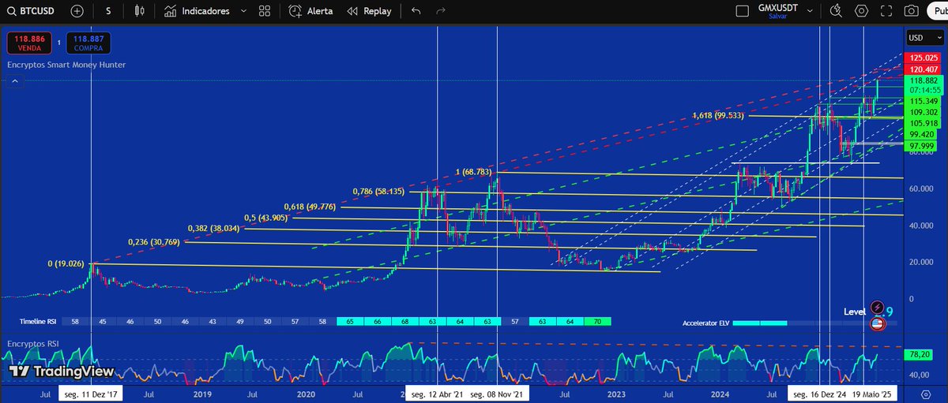Click the 0,618 (49.776) Fibonacci level label

(310, 207)
